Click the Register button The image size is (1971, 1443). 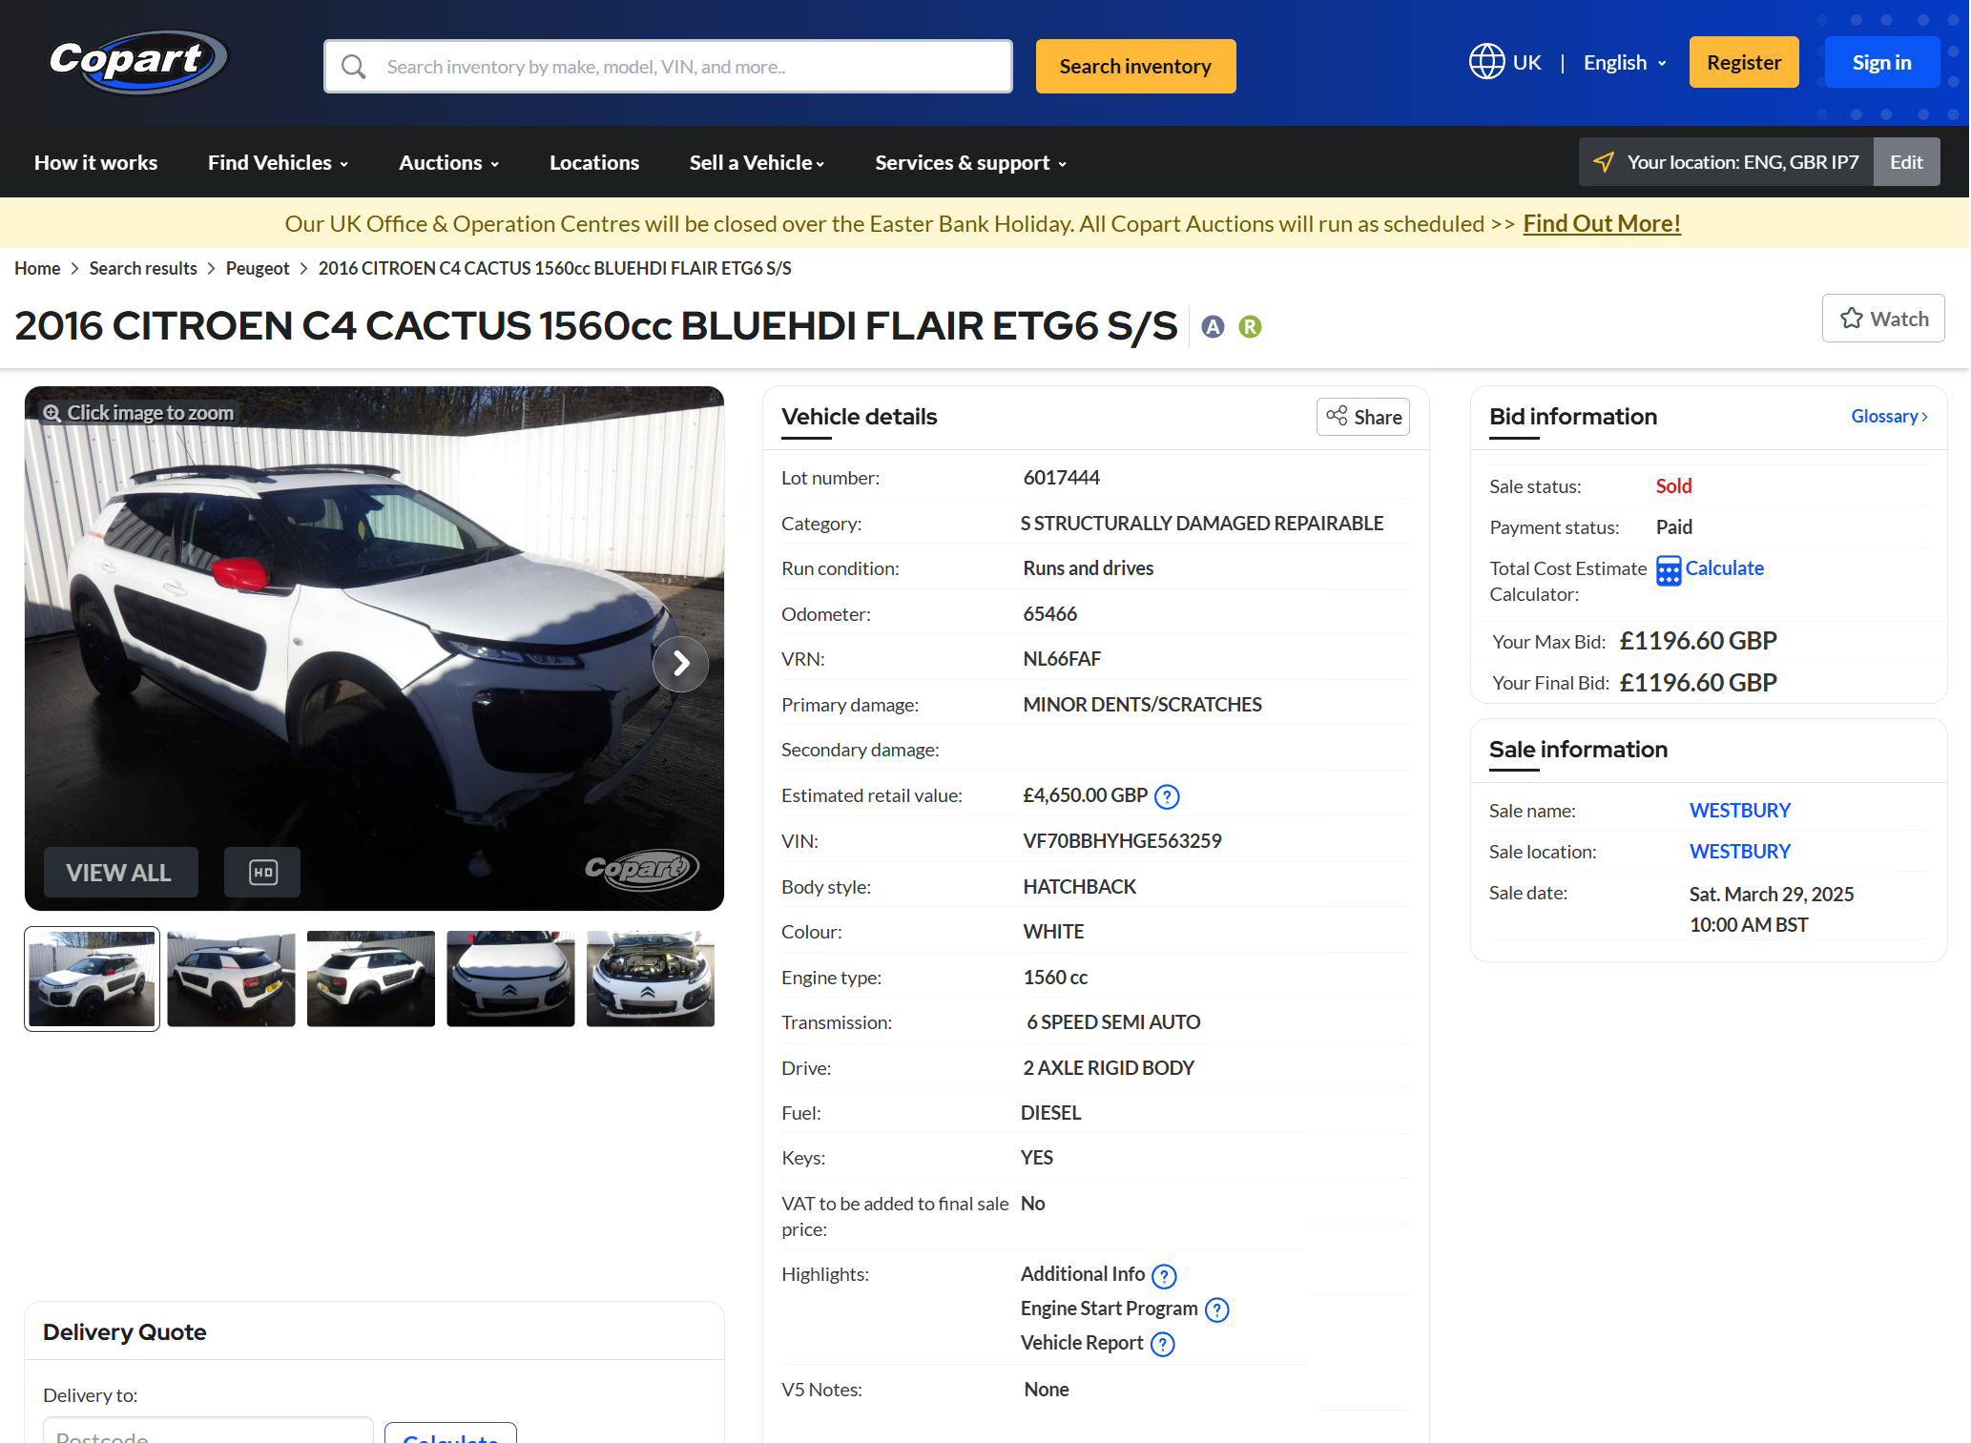pyautogui.click(x=1744, y=62)
